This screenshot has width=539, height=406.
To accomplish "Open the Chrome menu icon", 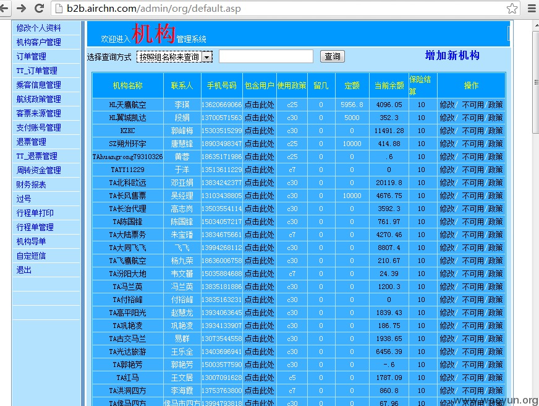I will coord(532,8).
